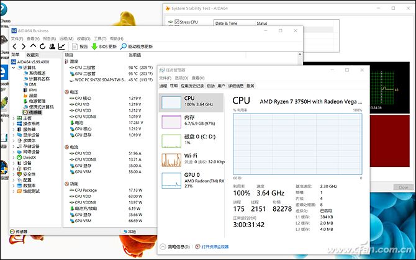Switch to the 收藏夹 tab in AIDA64 sidebar
Screen dimensions: 416x260
coord(32,55)
